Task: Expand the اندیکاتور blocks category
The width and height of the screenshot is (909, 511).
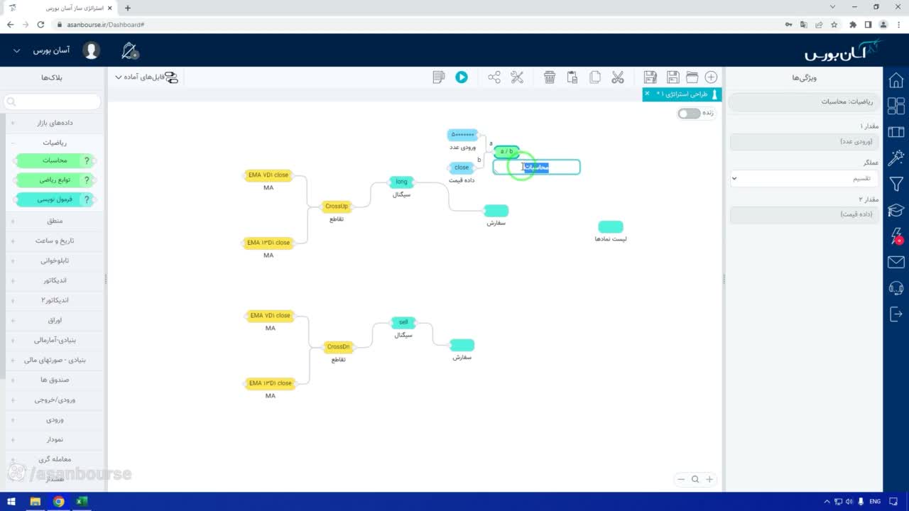Action: point(55,280)
